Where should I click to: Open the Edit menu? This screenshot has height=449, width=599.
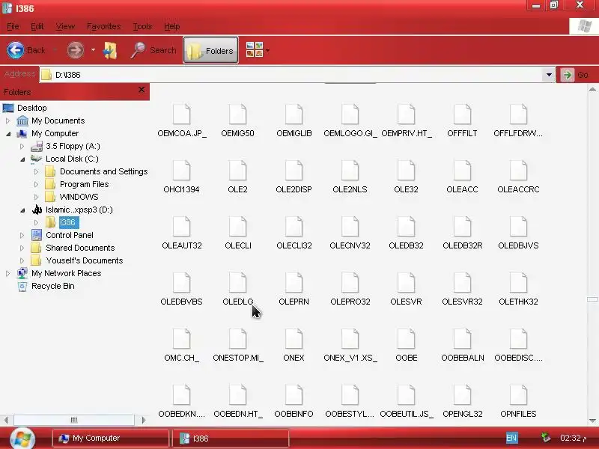point(37,26)
